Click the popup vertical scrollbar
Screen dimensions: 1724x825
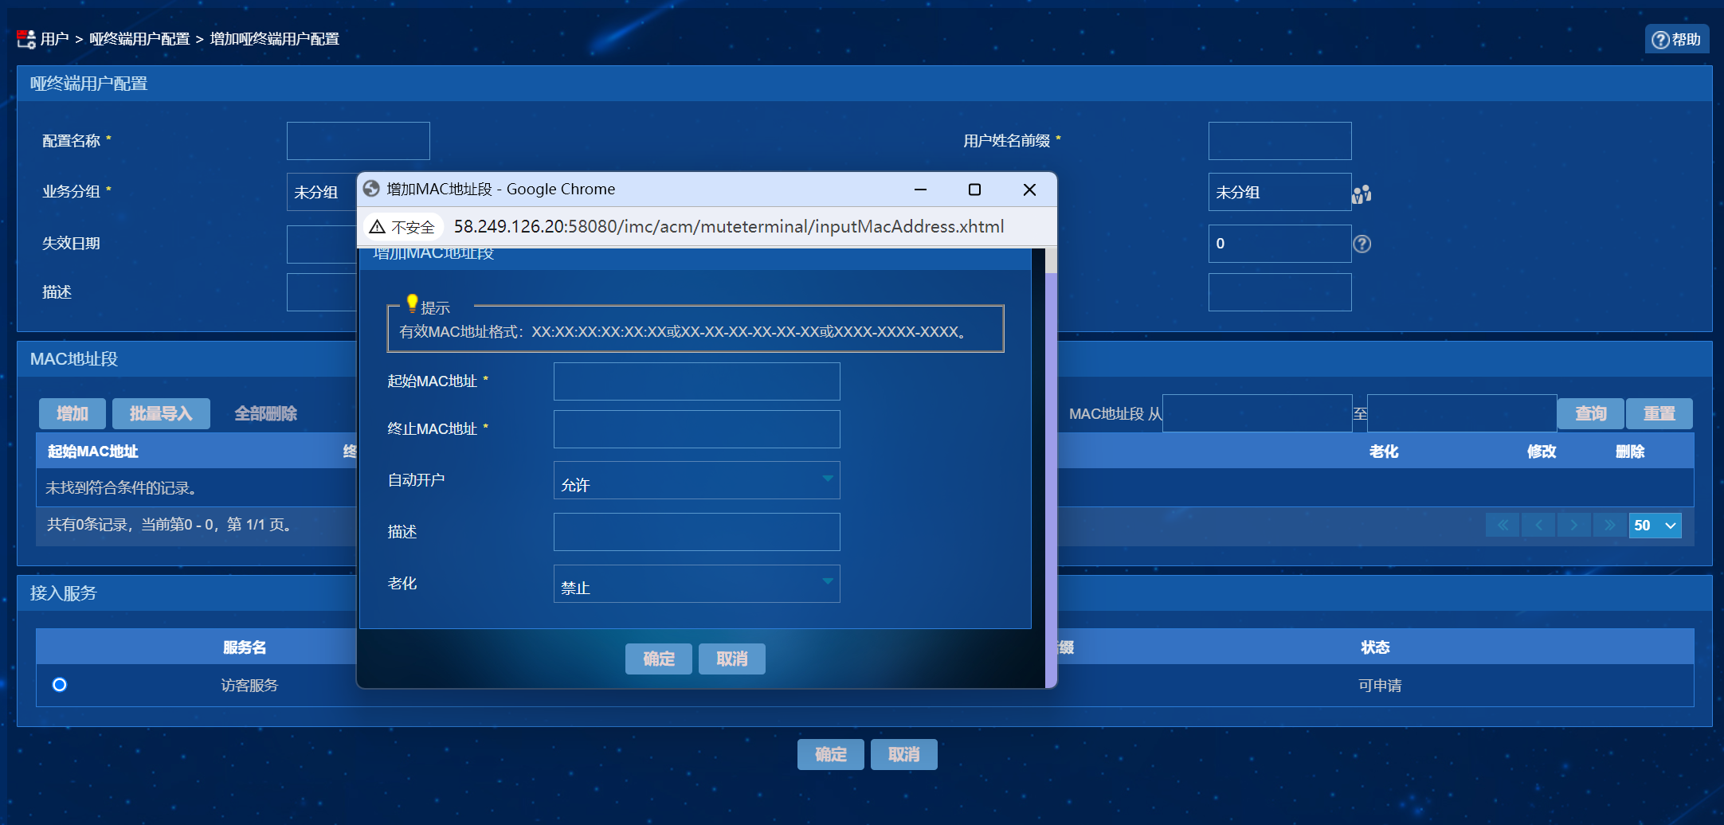[1051, 467]
